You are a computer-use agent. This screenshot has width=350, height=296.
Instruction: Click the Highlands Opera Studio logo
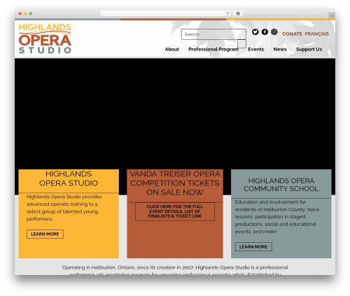point(45,38)
